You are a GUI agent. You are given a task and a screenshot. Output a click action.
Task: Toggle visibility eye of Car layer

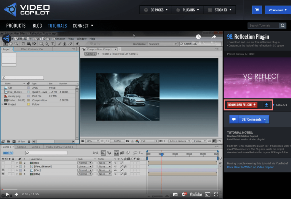click(3, 170)
